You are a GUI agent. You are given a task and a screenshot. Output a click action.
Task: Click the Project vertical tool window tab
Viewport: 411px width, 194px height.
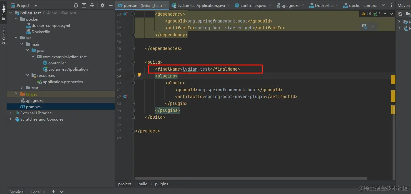3,11
